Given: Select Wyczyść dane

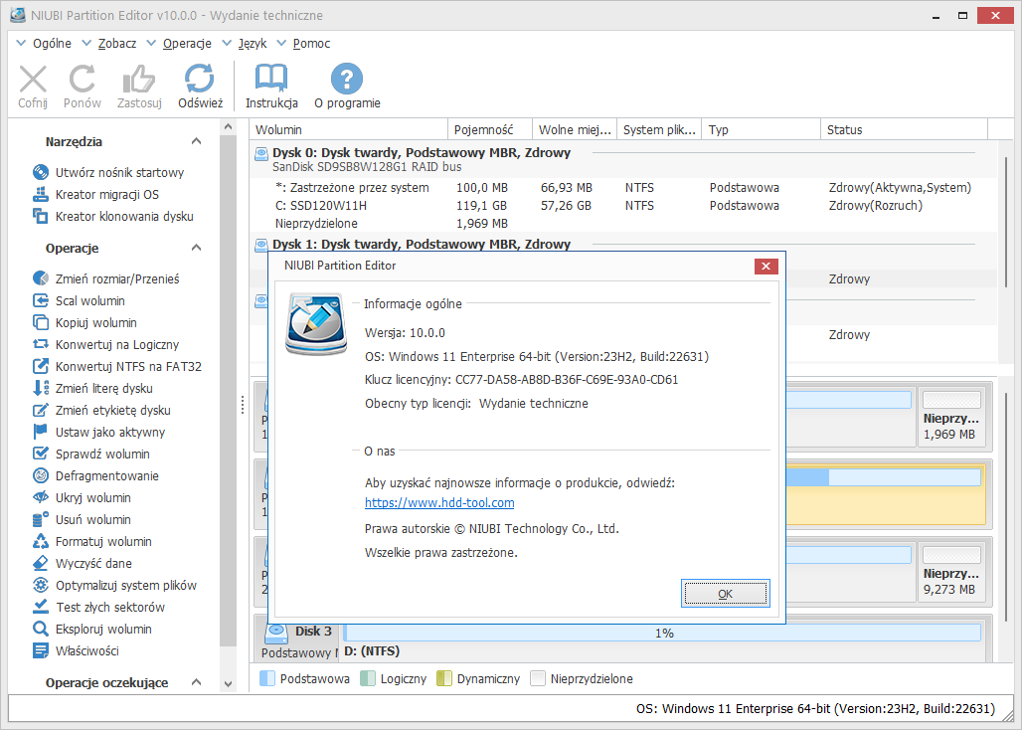Looking at the screenshot, I should [x=83, y=564].
